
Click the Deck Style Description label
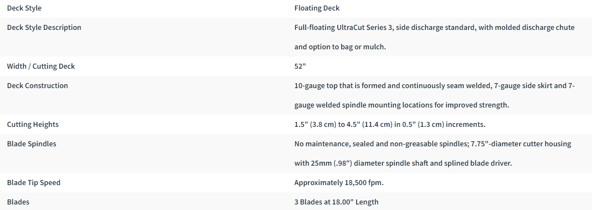tap(44, 28)
